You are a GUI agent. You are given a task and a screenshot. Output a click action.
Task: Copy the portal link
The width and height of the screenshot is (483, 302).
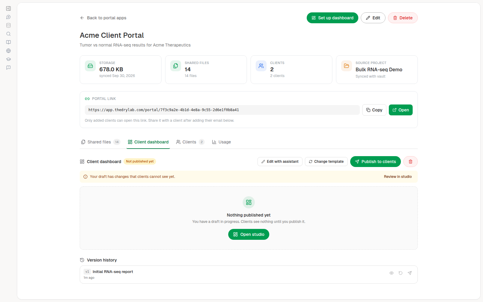(x=374, y=110)
